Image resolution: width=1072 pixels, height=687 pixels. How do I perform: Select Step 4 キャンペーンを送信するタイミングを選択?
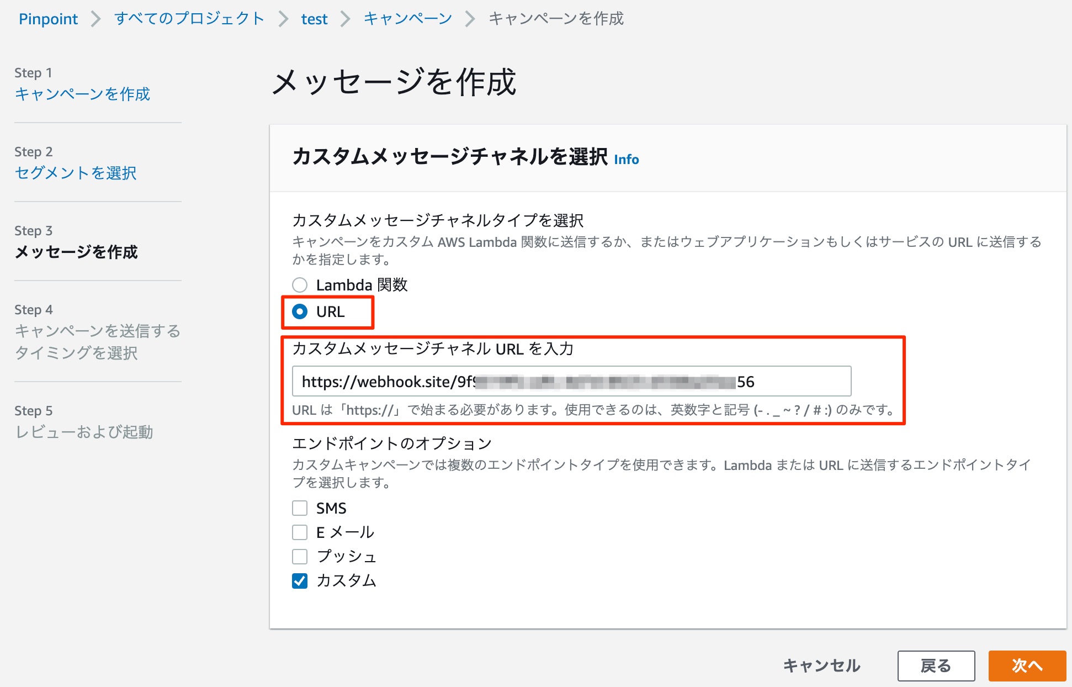coord(97,342)
